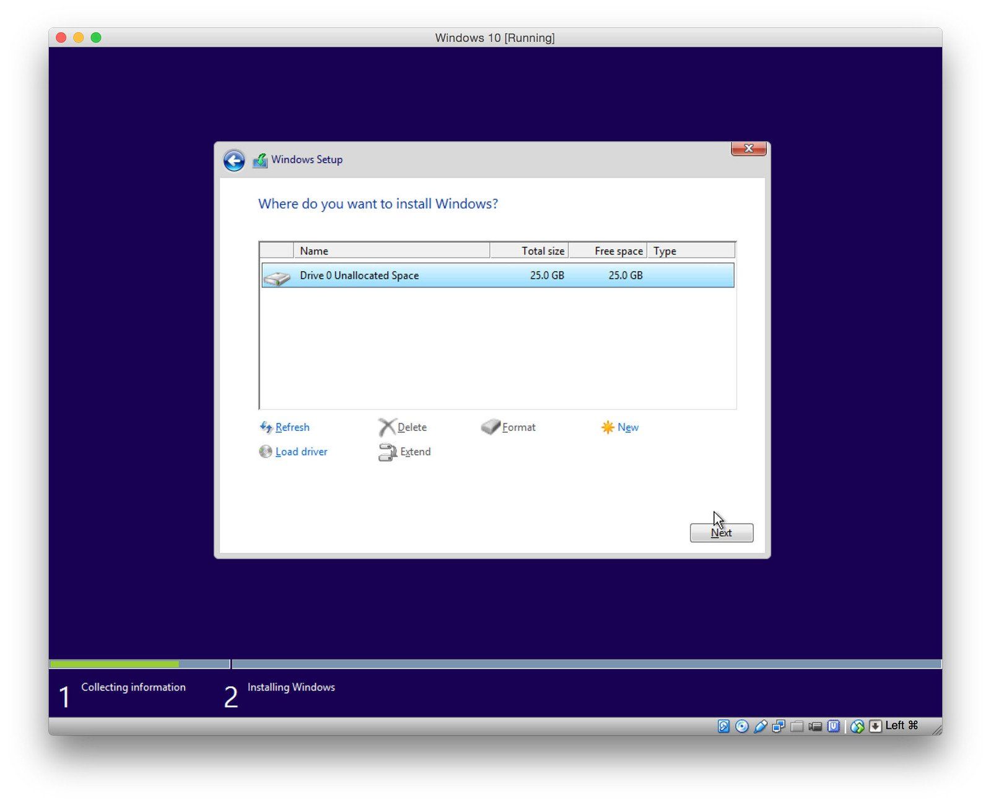Click the shared folders status icon

[797, 726]
